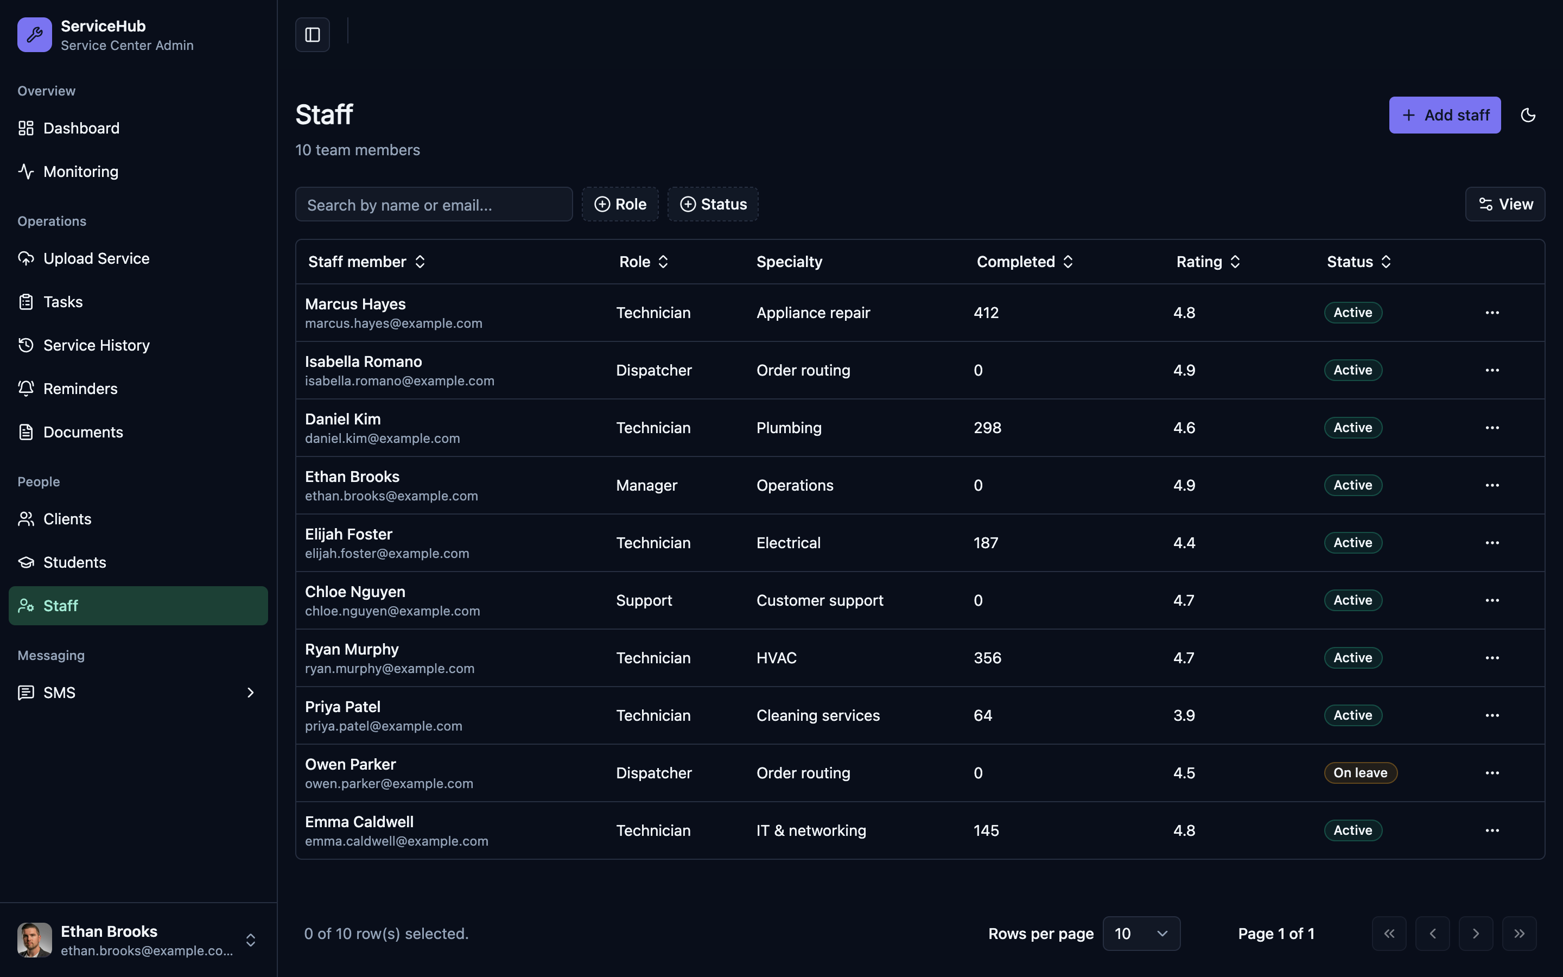Screen dimensions: 1563x977
Task: Click the On leave status badge
Action: 1360,773
